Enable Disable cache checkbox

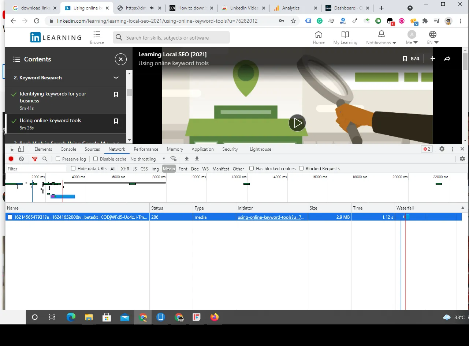click(96, 159)
